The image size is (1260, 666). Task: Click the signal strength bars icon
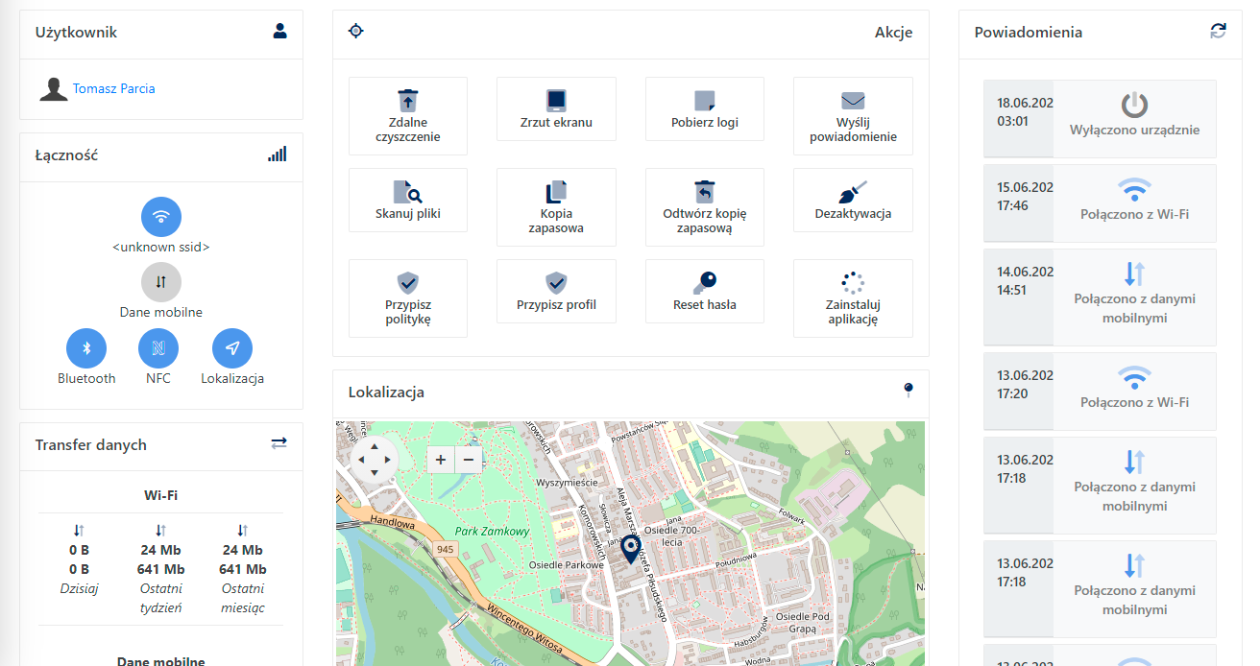point(278,154)
